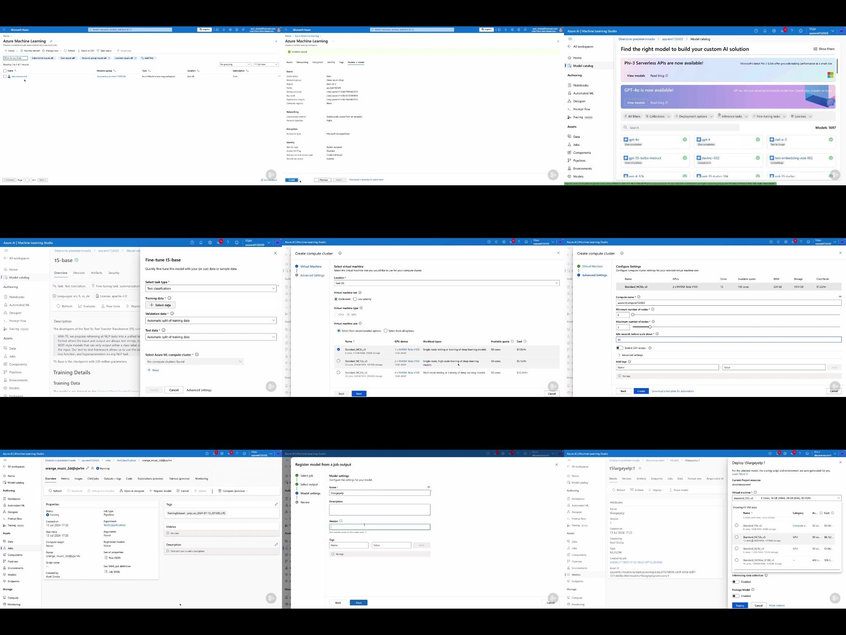
Task: Switch to Versions tab on t5-base page
Action: point(79,273)
